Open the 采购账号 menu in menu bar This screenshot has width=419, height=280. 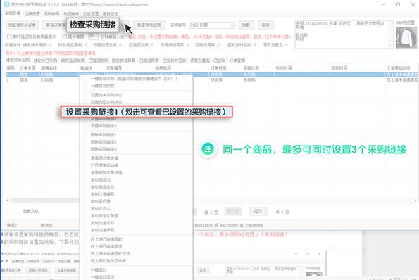click(51, 14)
